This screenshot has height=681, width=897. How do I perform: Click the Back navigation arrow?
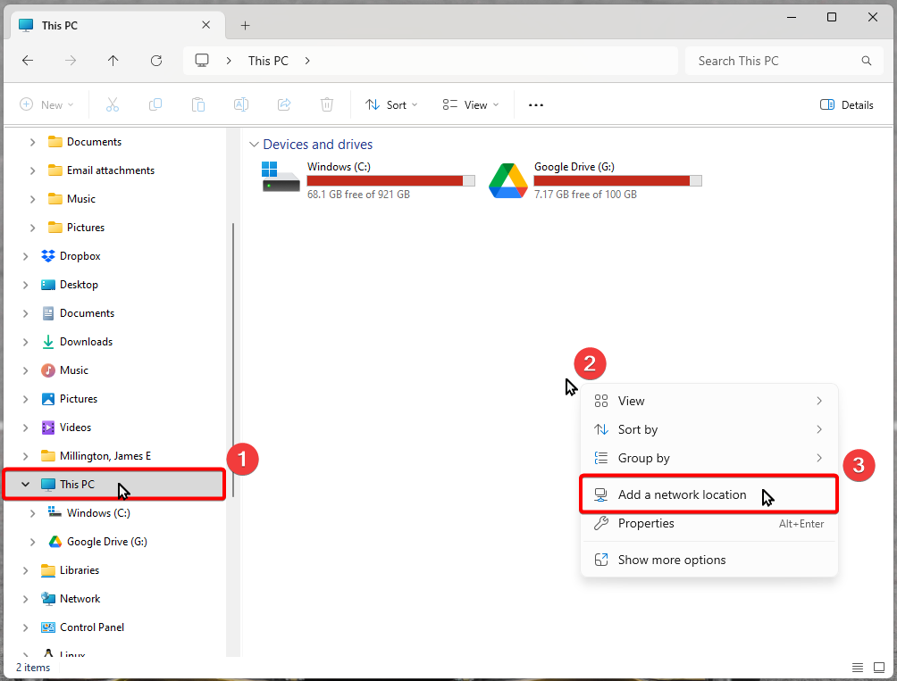tap(28, 61)
